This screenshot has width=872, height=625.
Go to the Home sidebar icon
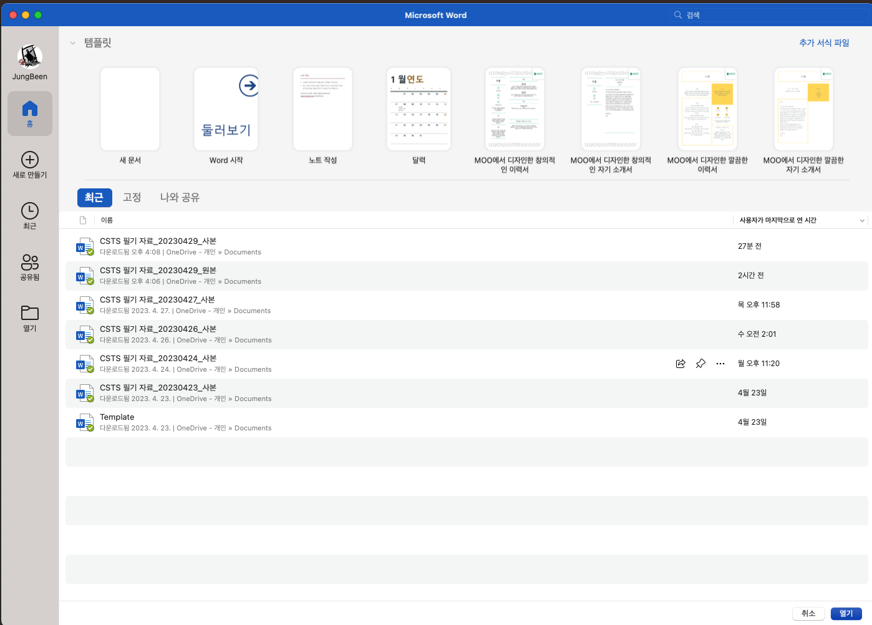coord(30,109)
